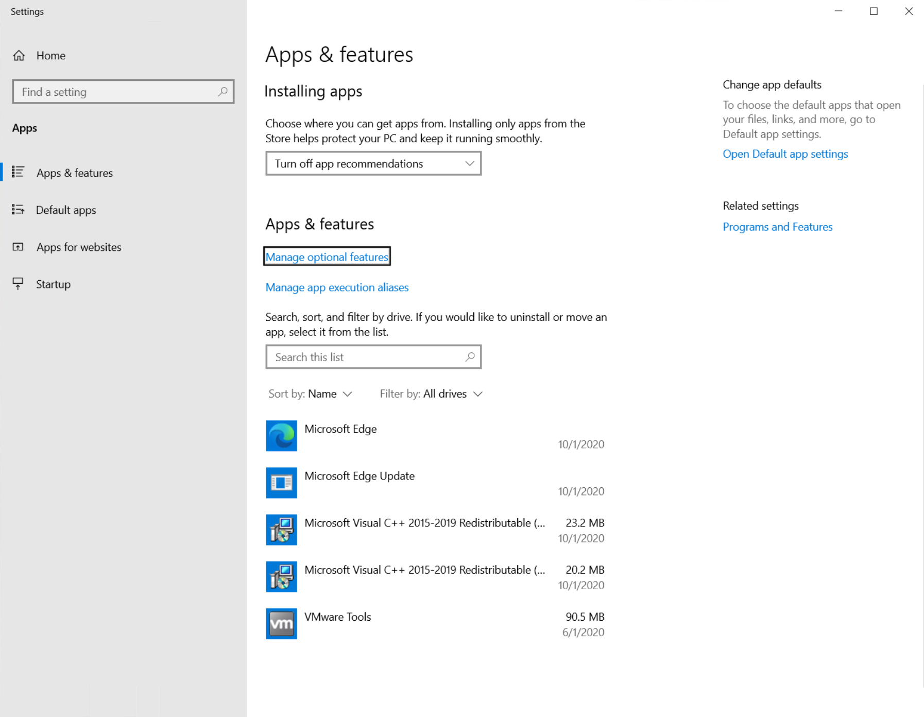Image resolution: width=924 pixels, height=717 pixels.
Task: Click the Apps & features list icon
Action: [x=18, y=172]
